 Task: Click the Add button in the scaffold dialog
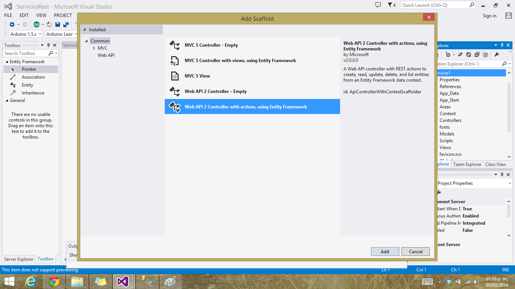pyautogui.click(x=385, y=251)
